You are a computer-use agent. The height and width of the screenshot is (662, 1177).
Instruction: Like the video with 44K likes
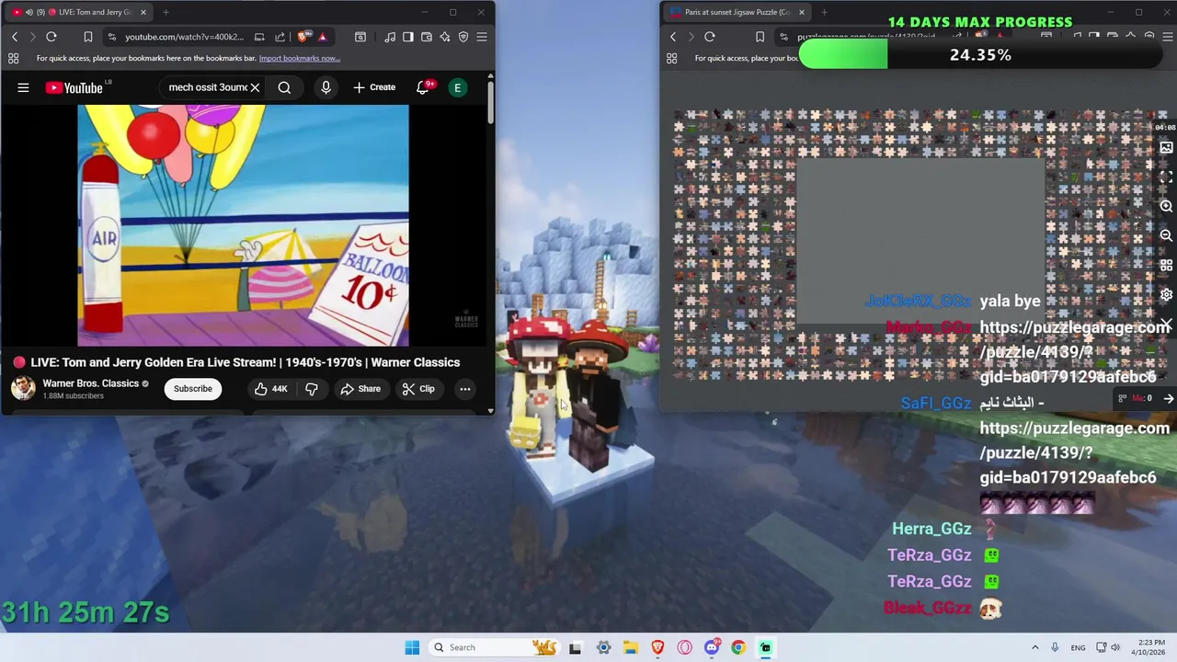click(x=271, y=389)
